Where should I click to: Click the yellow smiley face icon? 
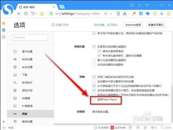coord(155,14)
